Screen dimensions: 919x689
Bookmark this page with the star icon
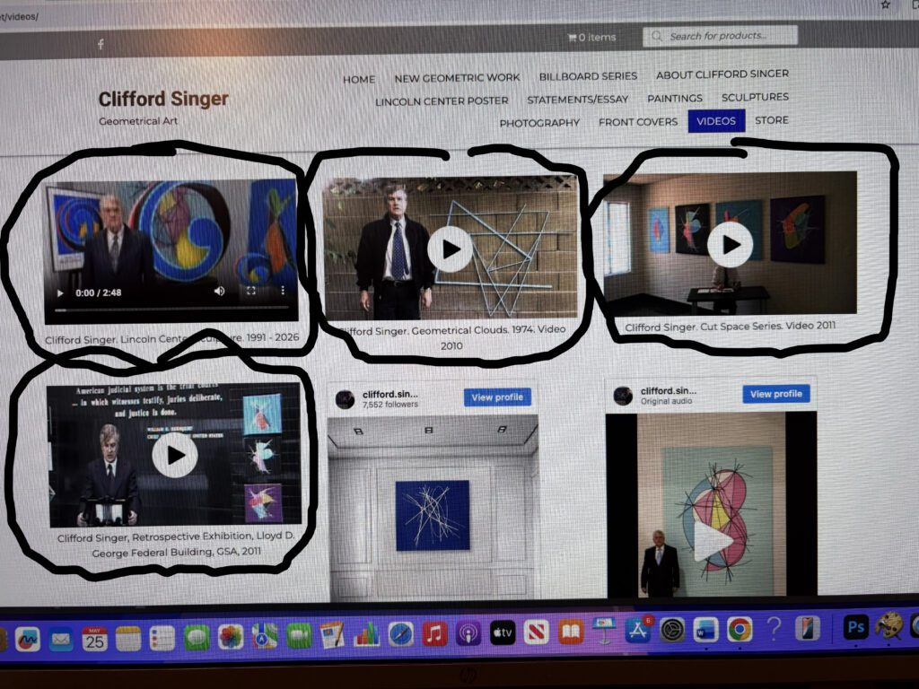point(885,4)
